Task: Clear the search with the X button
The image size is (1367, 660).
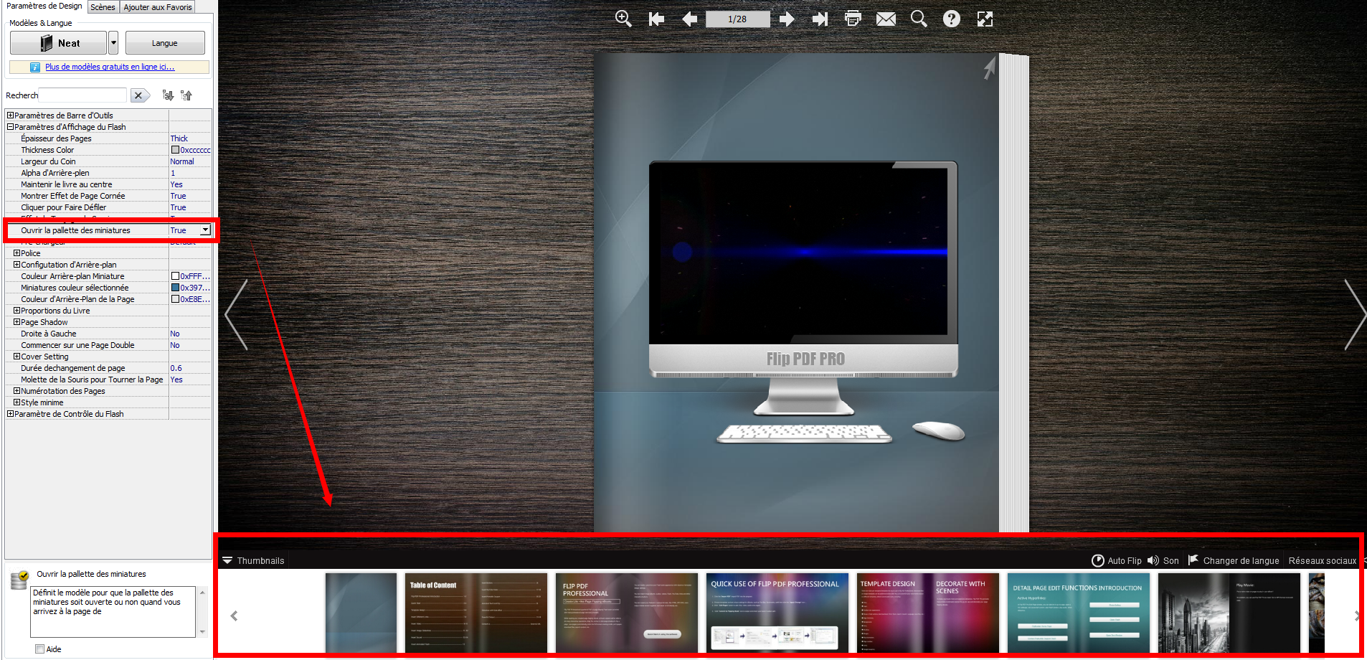Action: point(139,95)
